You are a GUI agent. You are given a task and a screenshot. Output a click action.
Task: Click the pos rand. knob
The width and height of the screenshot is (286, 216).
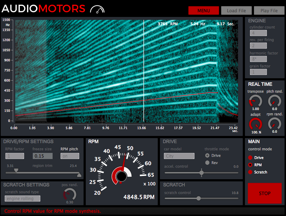click(70, 194)
